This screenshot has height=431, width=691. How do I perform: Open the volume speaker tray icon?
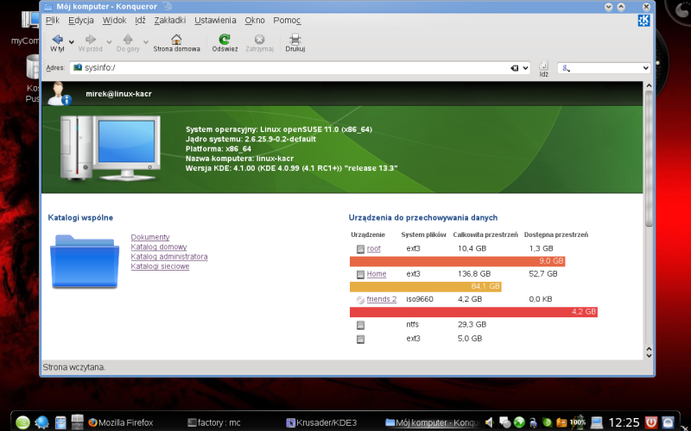pos(489,422)
